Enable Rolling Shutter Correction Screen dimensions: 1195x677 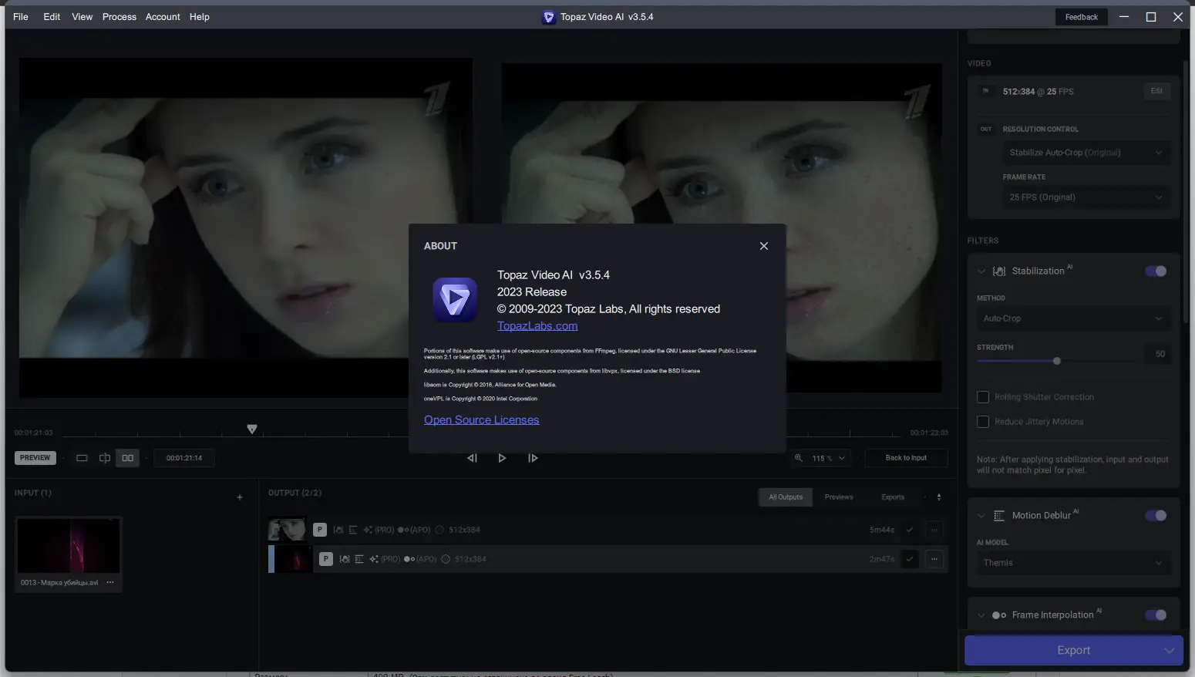(983, 396)
